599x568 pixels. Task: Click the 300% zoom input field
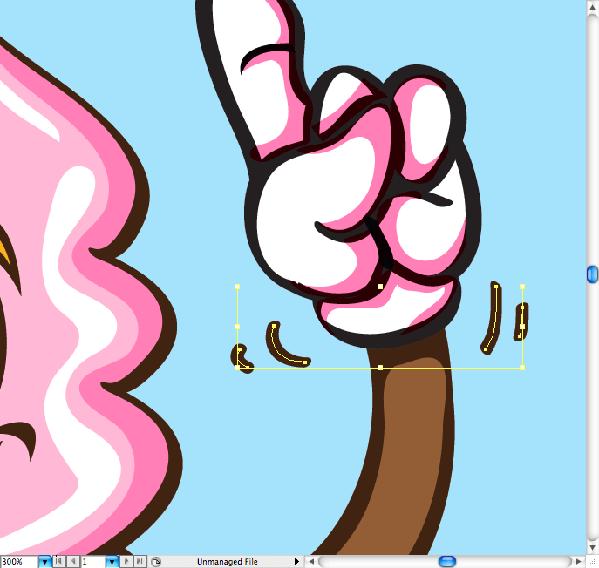pos(18,562)
